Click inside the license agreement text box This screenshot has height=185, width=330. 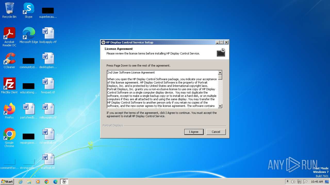pyautogui.click(x=162, y=89)
